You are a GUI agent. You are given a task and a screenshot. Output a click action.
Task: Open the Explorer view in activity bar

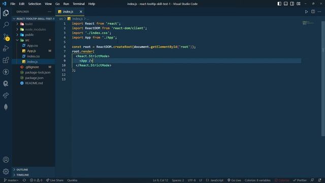(x=6, y=13)
